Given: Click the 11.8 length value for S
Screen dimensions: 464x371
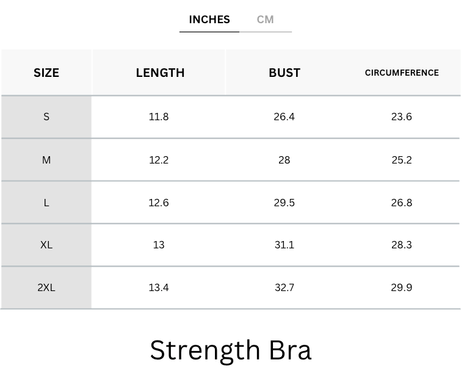Looking at the screenshot, I should click(159, 117).
